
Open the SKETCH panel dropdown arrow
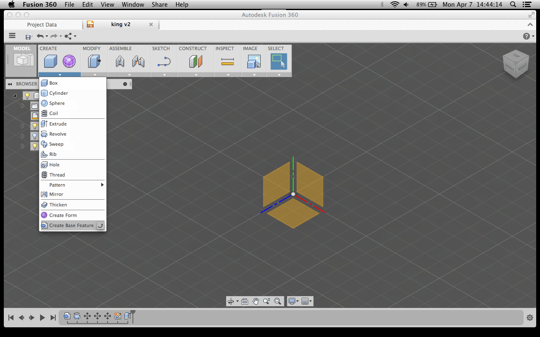[x=164, y=75]
